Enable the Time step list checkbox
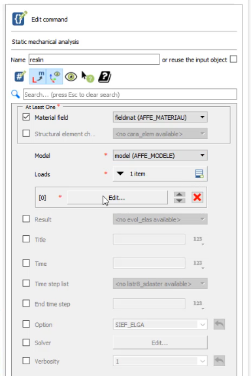Viewport: 251px width, 376px height. [26, 283]
